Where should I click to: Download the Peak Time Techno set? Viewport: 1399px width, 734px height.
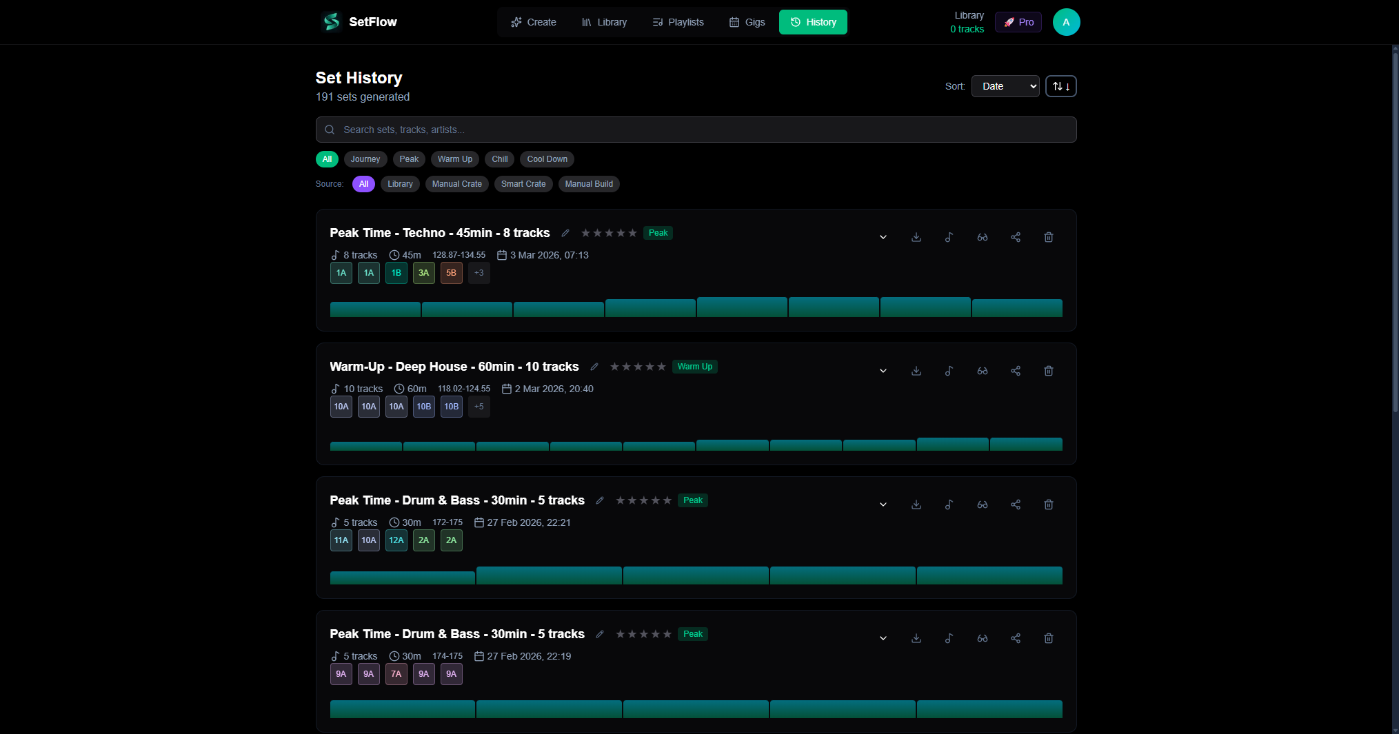(916, 237)
